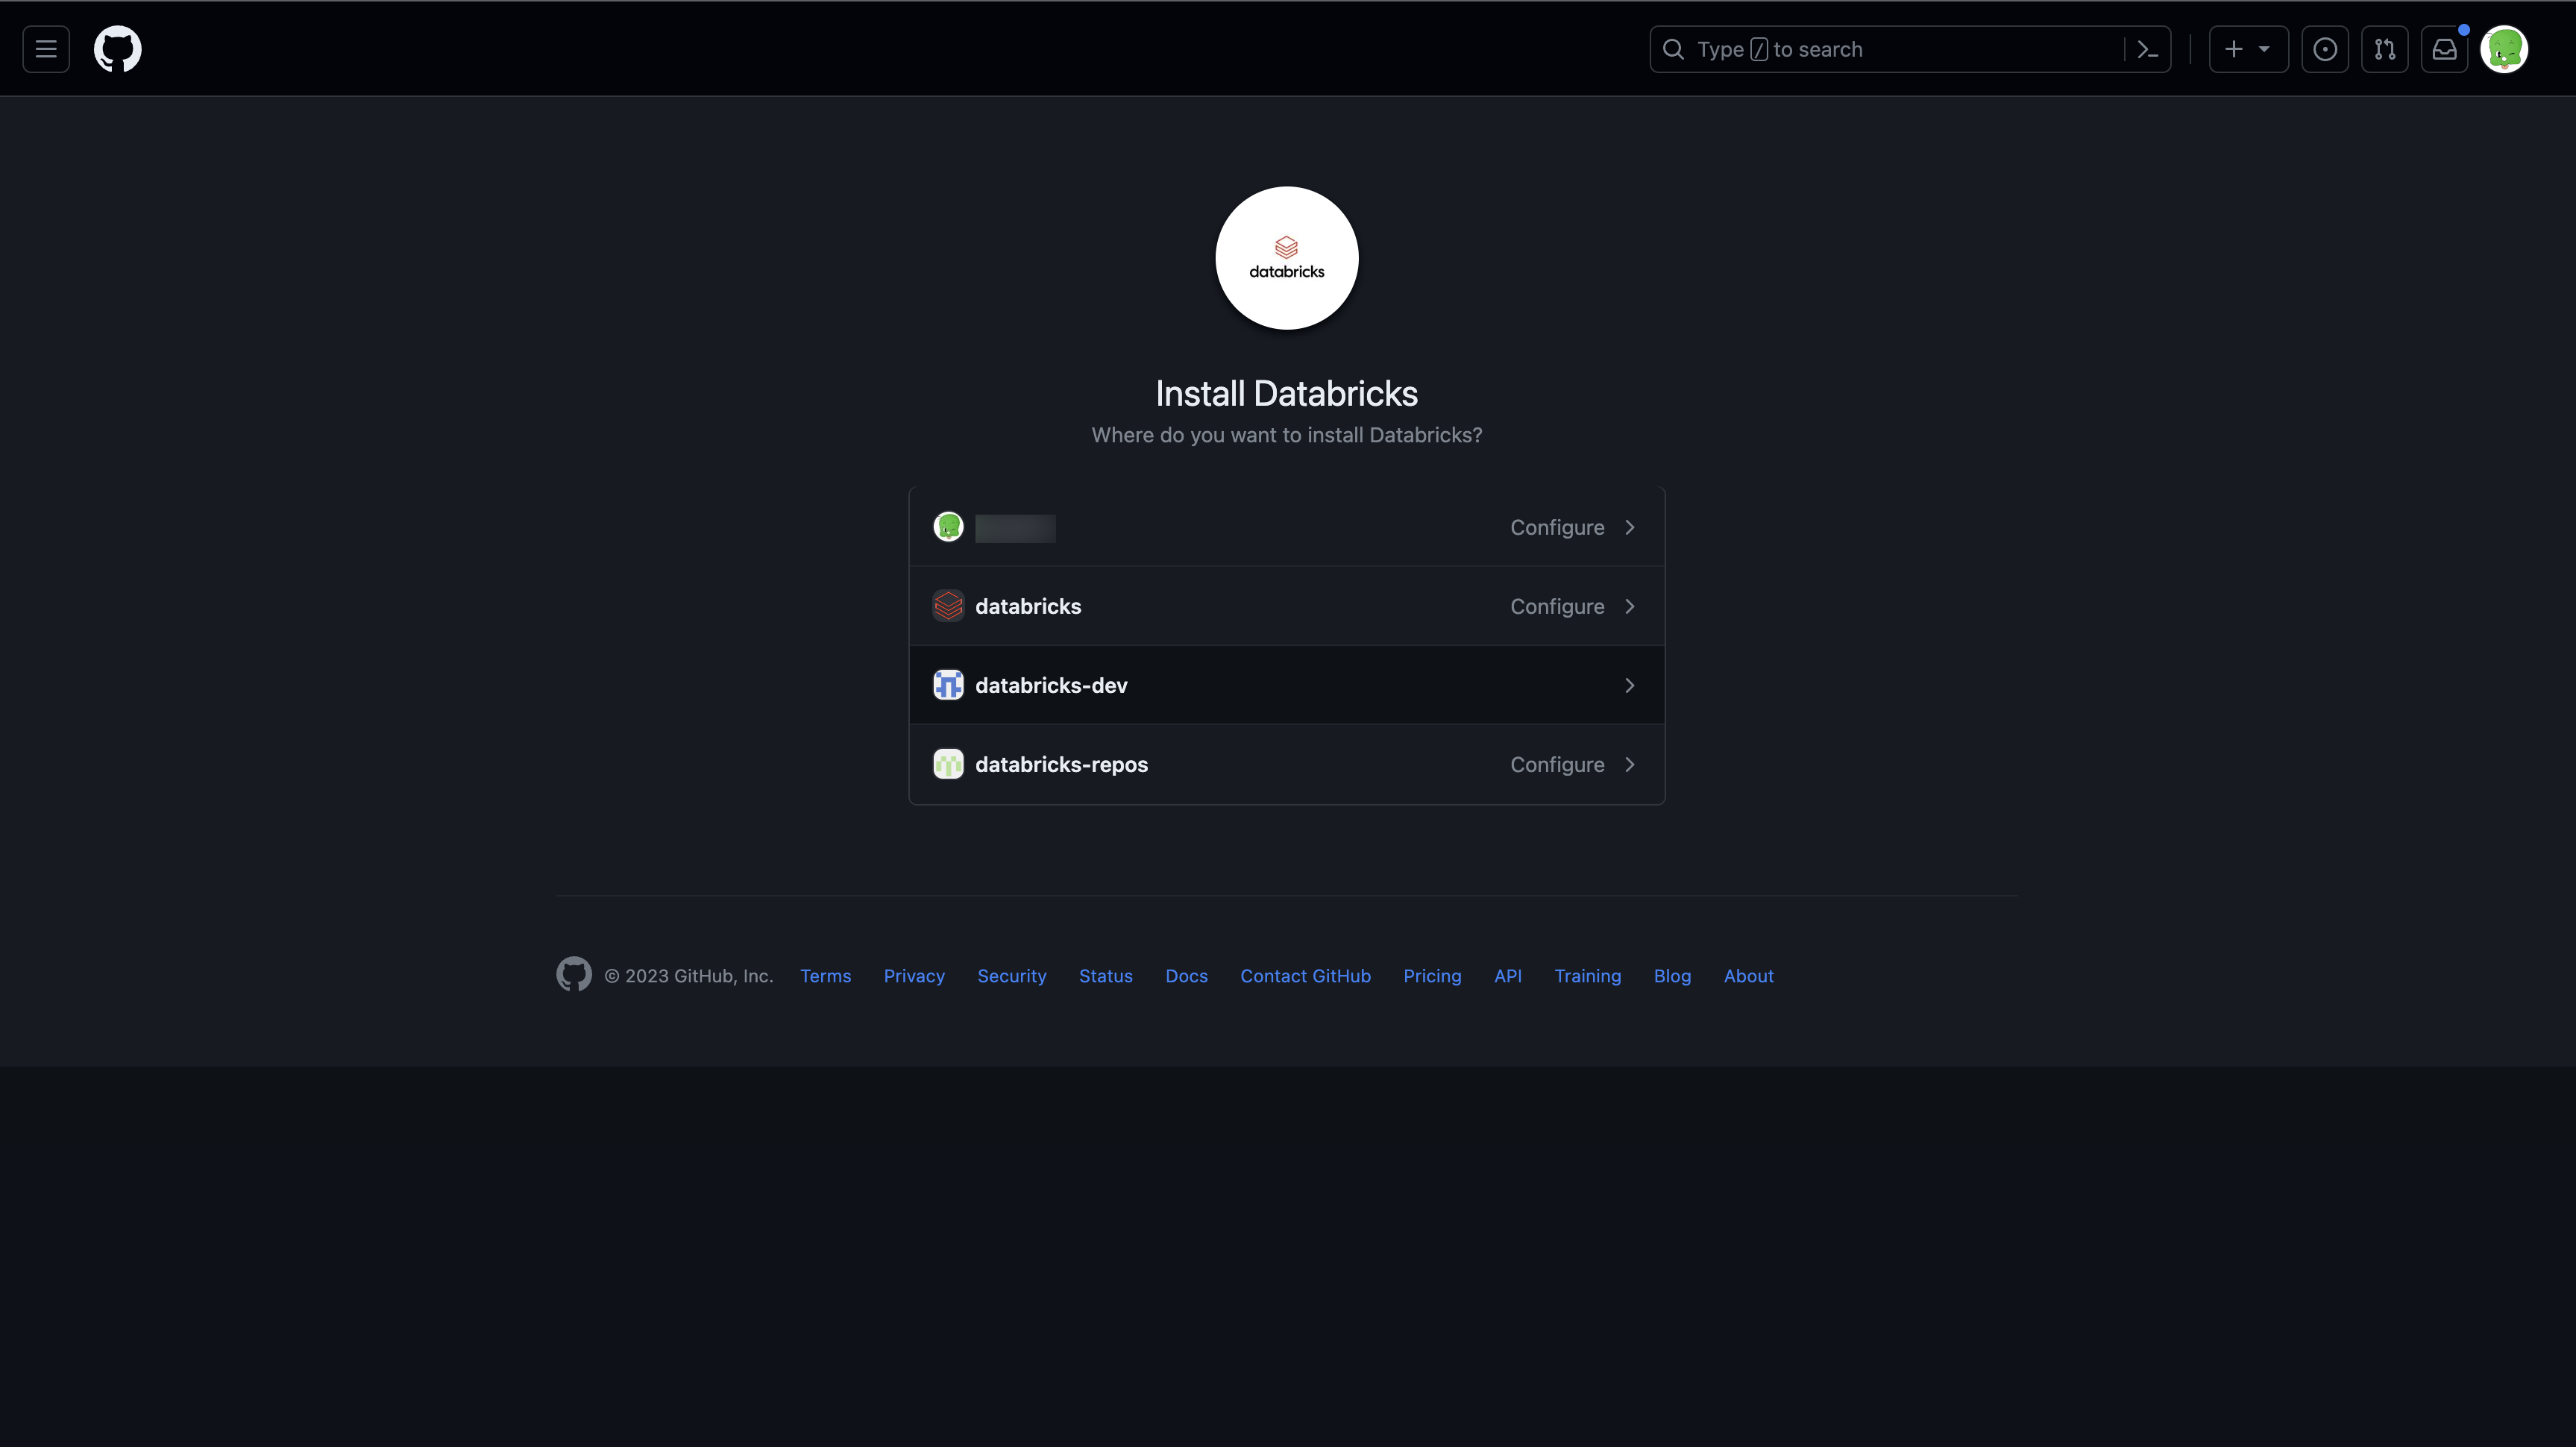Click the Terms footer link
Viewport: 2576px width, 1447px height.
(824, 976)
